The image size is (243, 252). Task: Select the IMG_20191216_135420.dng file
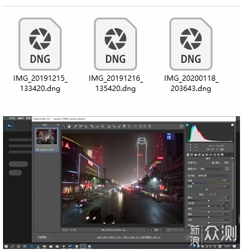pyautogui.click(x=116, y=54)
